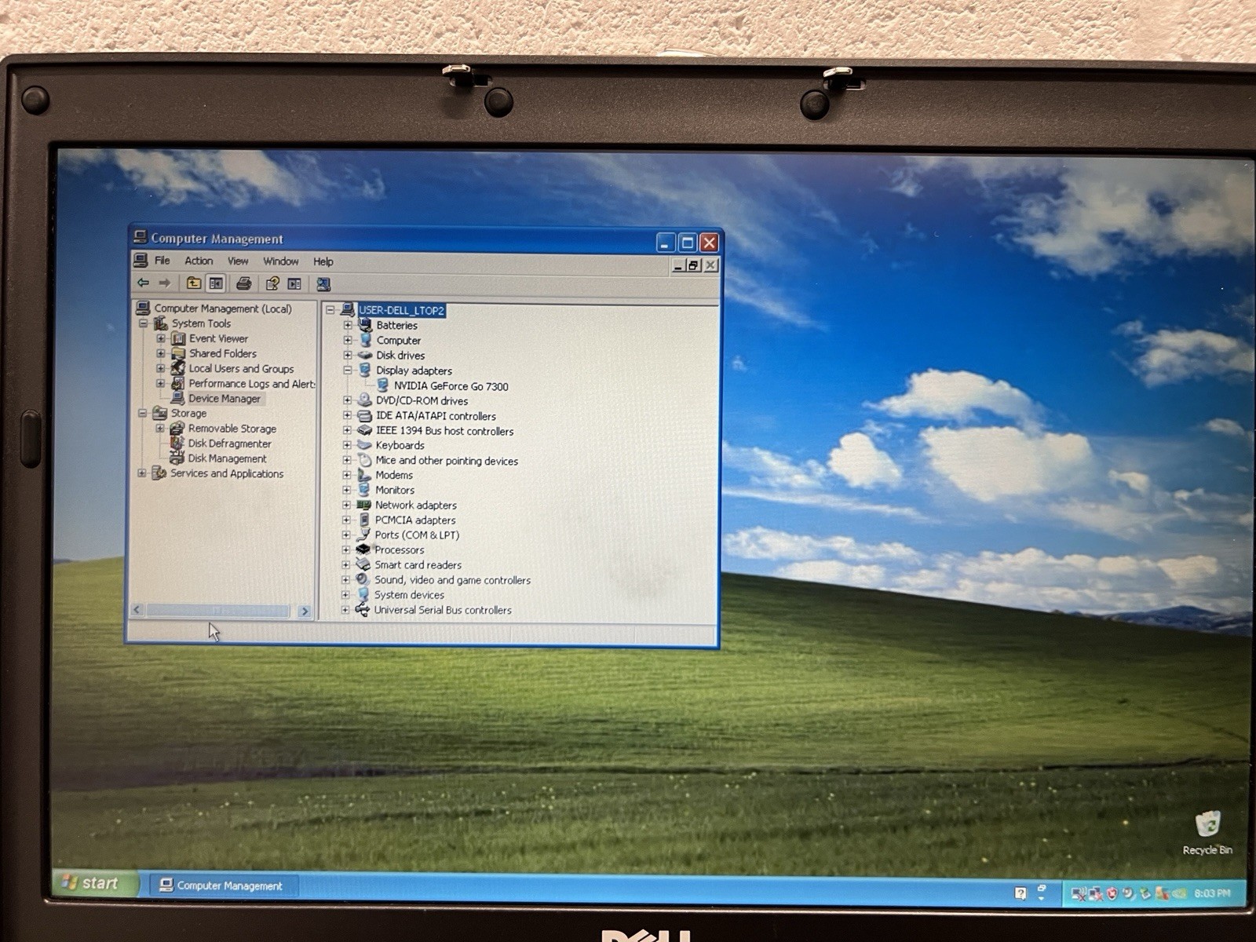Click the Show/Hide action pane icon

[x=294, y=283]
